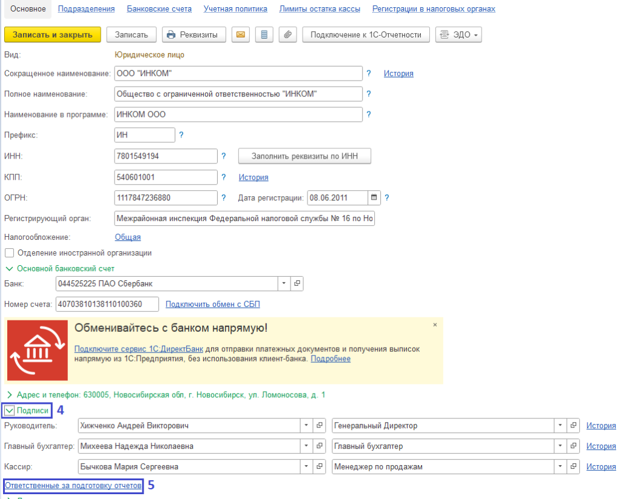Open calendar picker for Дата регистрации
Viewport: 621px width, 499px height.
[x=374, y=197]
